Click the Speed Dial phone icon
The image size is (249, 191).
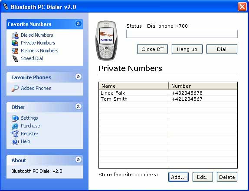[x=15, y=58]
